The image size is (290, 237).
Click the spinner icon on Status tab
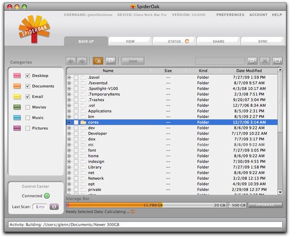click(x=187, y=41)
